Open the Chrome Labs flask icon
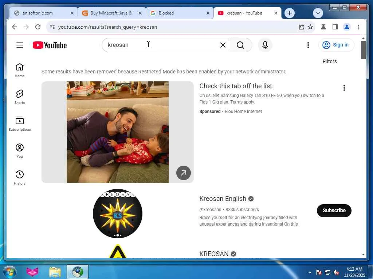Image resolution: width=373 pixels, height=279 pixels. tap(323, 27)
